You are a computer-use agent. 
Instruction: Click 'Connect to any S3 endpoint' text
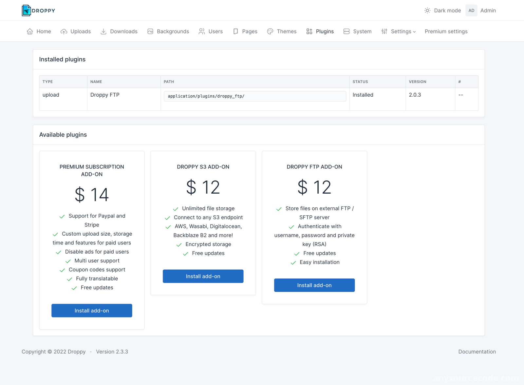coord(208,217)
